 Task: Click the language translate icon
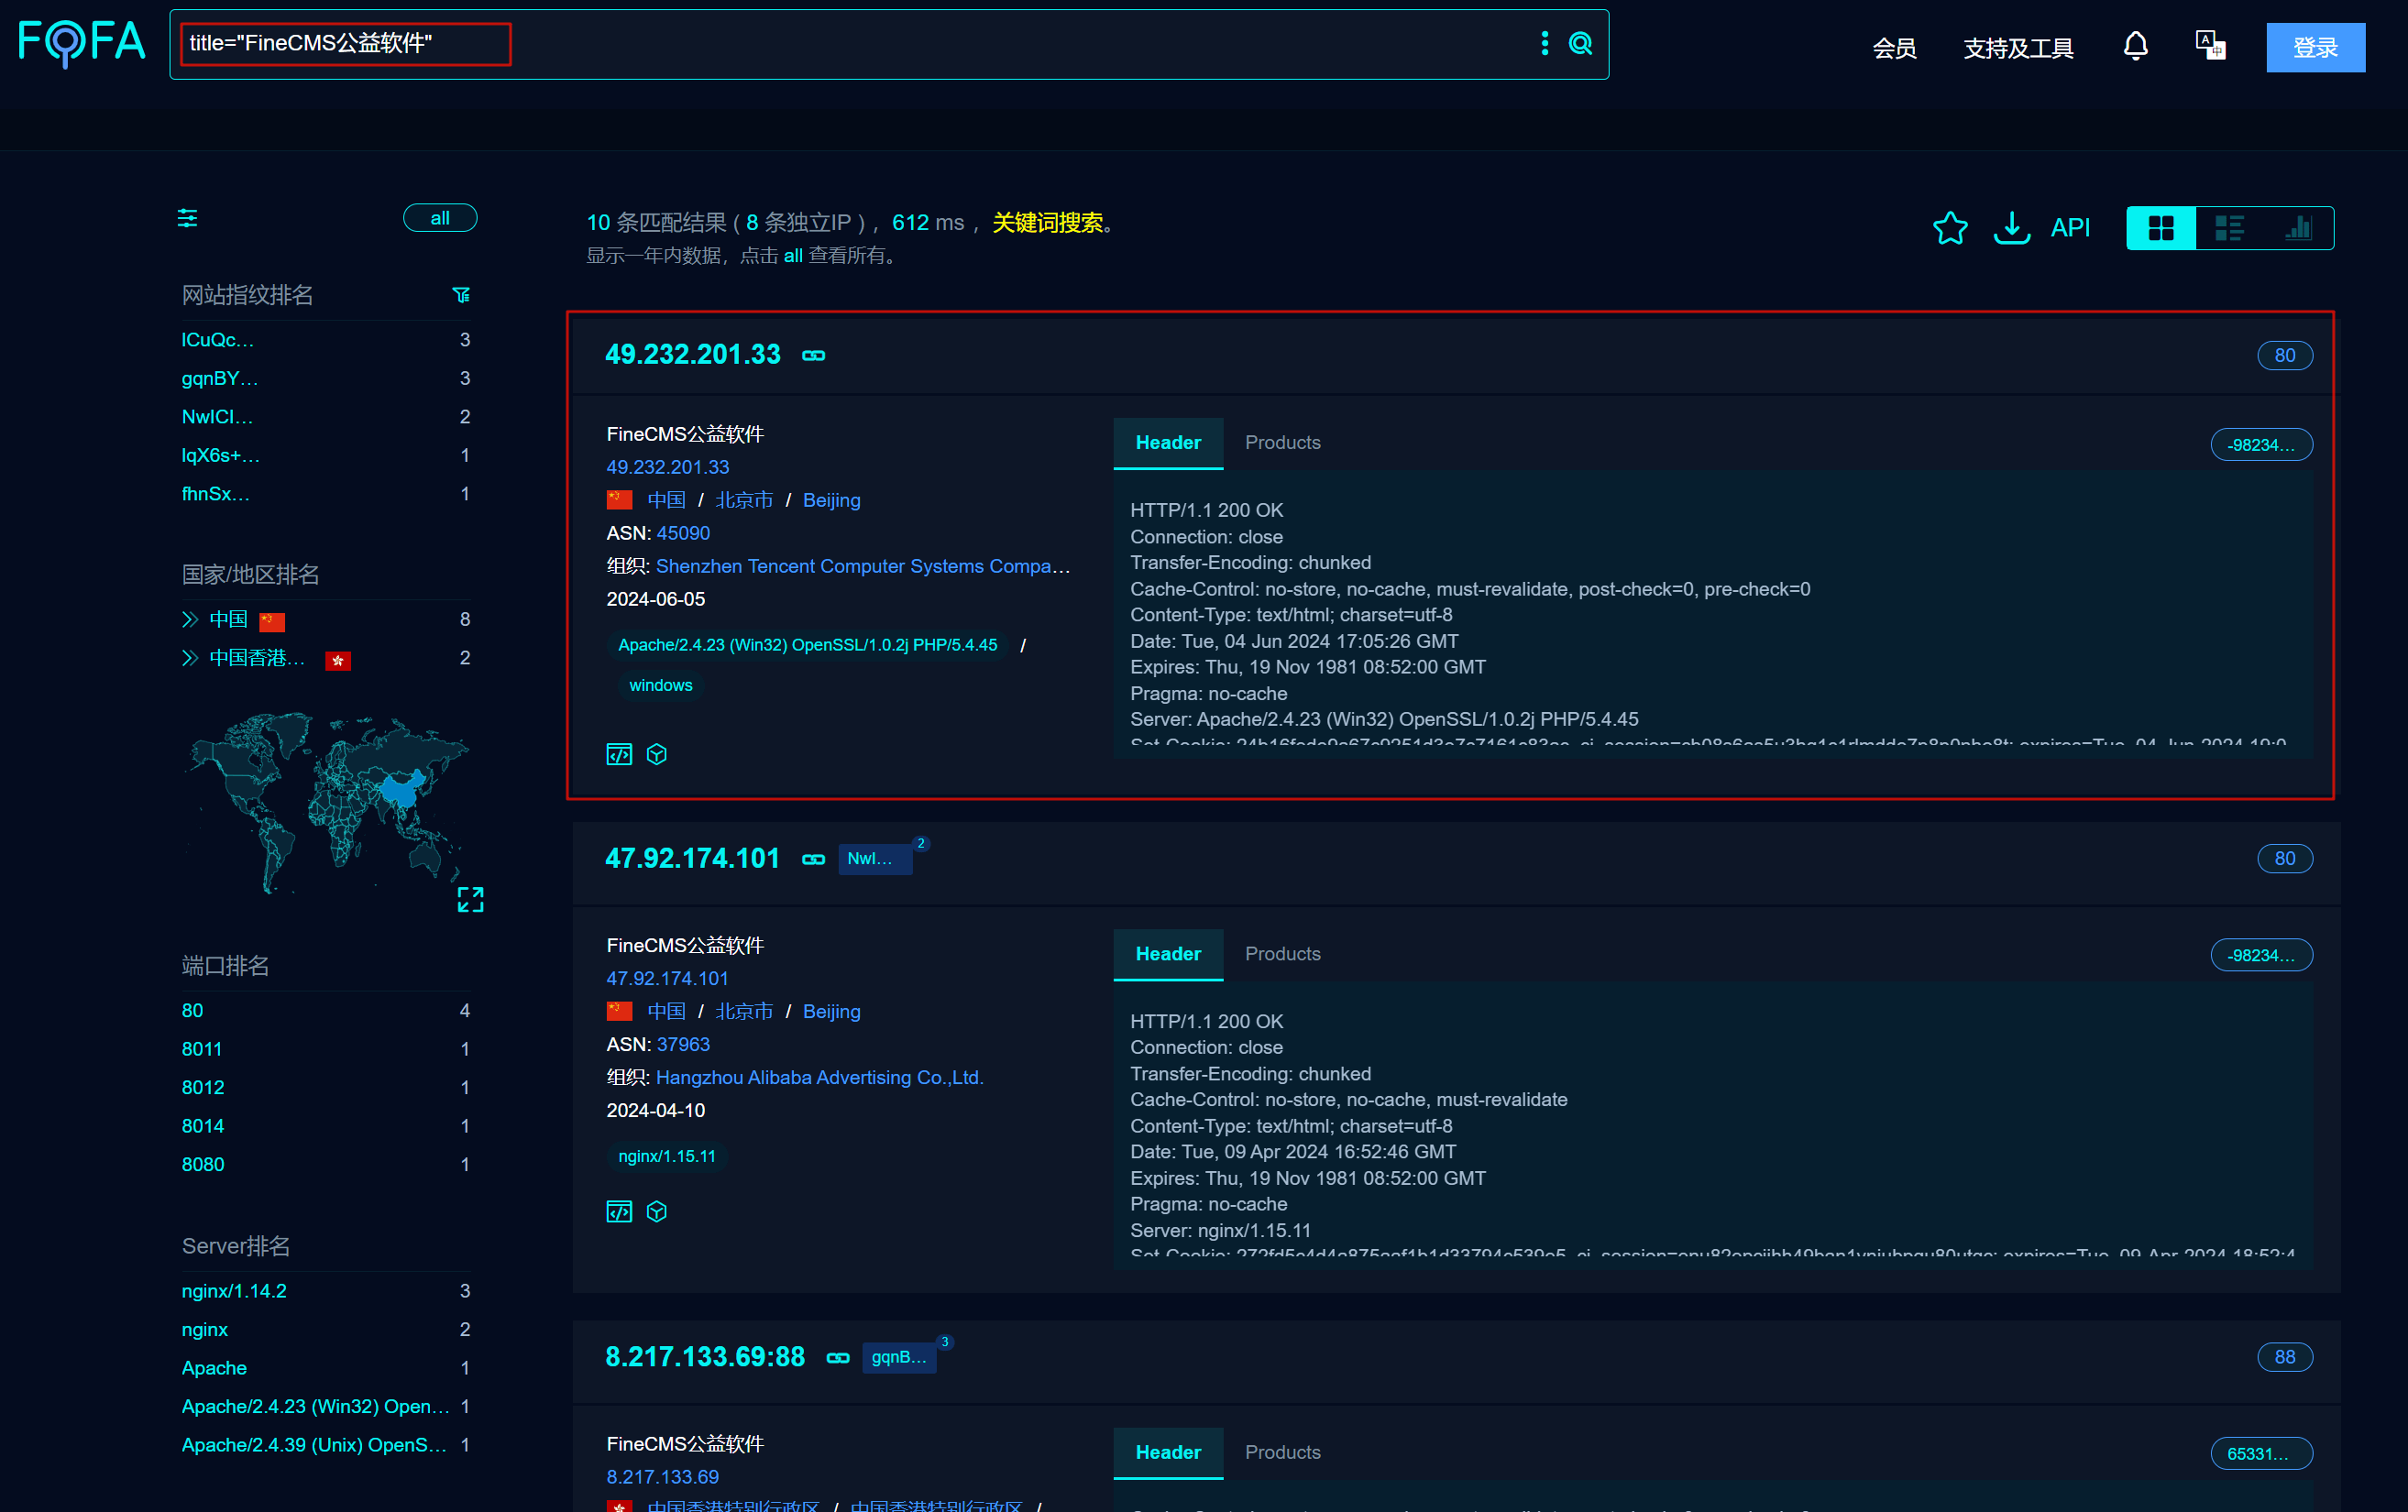click(x=2210, y=45)
